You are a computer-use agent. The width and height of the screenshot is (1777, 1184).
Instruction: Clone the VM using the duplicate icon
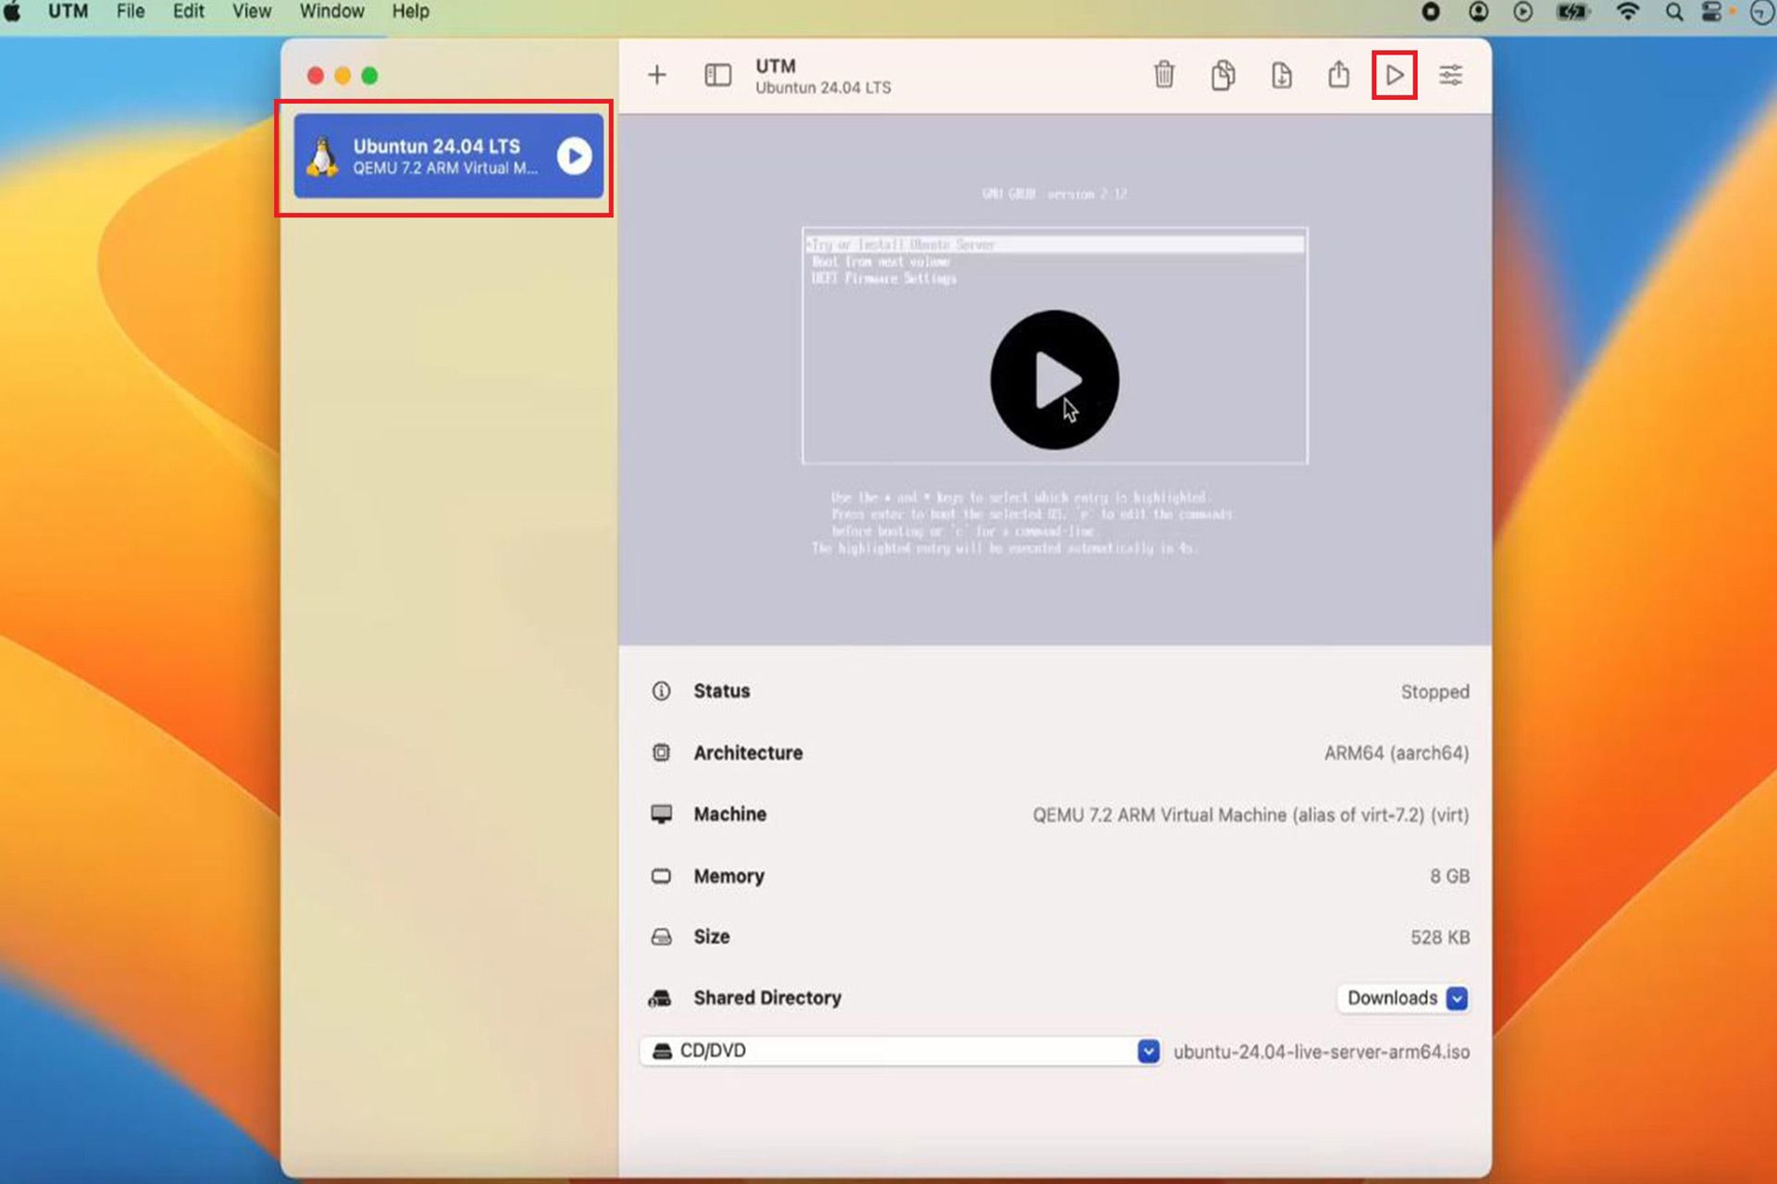coord(1223,74)
